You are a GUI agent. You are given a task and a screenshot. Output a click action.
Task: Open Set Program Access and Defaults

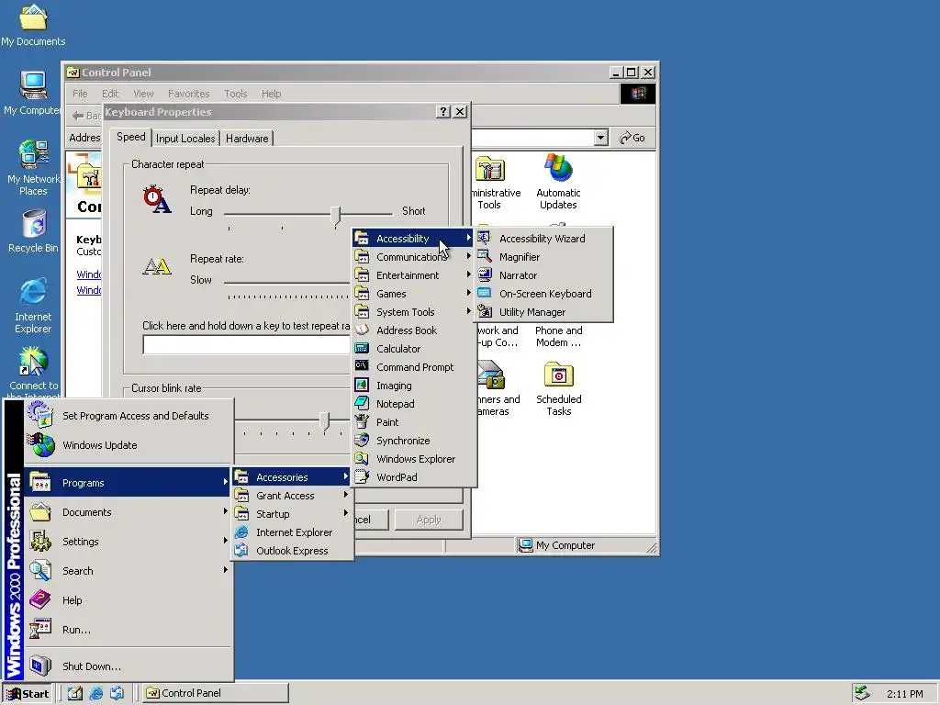click(129, 416)
